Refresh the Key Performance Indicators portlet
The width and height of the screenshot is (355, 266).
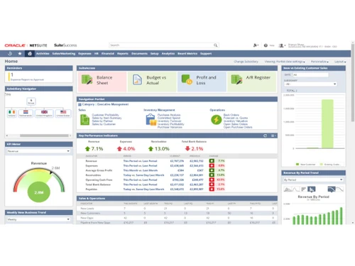point(265,135)
